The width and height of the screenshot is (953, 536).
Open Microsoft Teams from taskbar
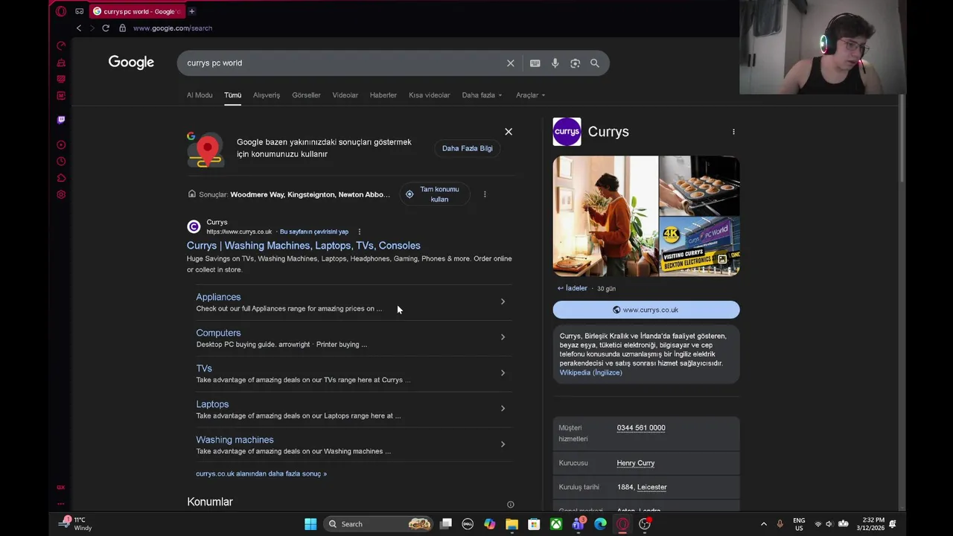pos(579,524)
